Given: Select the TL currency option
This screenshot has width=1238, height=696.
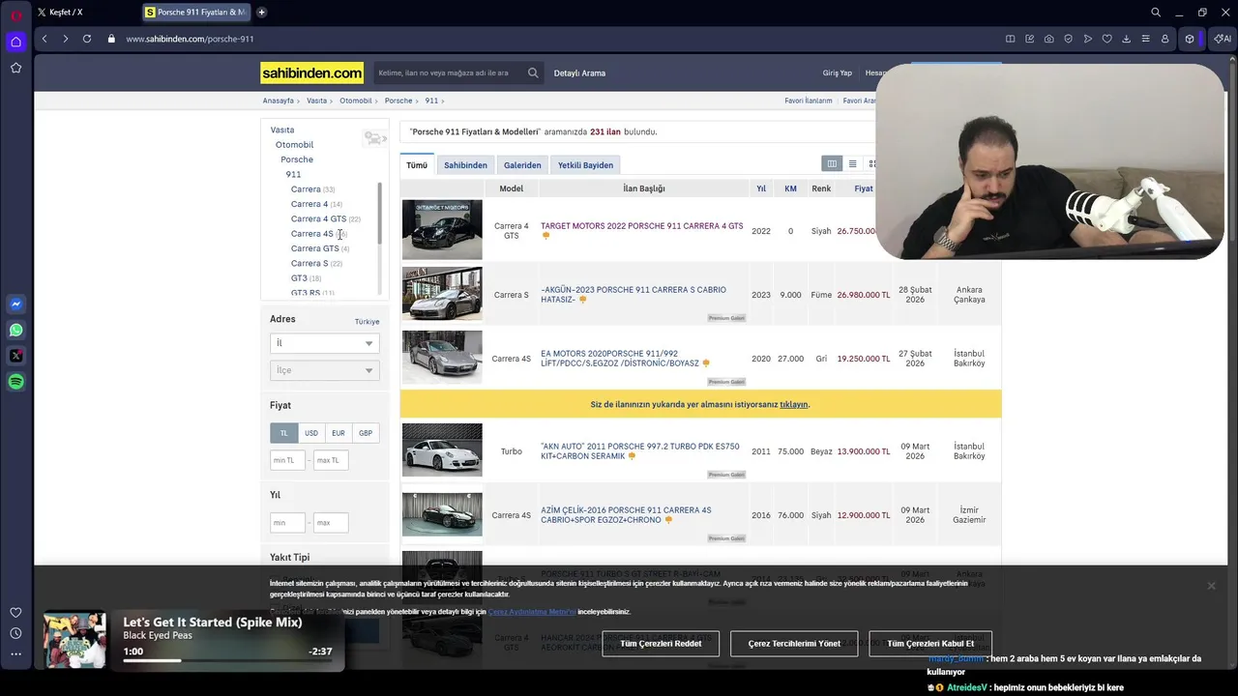Looking at the screenshot, I should 283,433.
